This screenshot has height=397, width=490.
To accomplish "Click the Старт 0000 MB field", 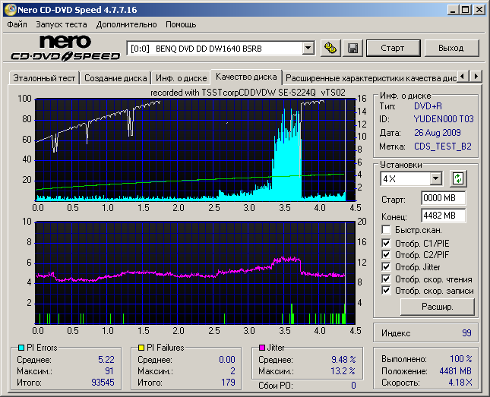I will tap(443, 198).
